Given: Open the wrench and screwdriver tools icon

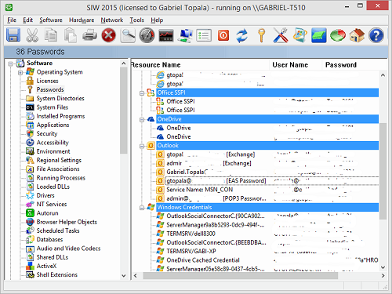Looking at the screenshot, I should (x=281, y=35).
